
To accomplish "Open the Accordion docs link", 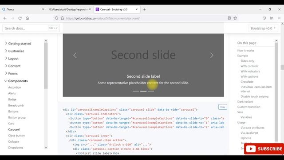I will 15,87.
